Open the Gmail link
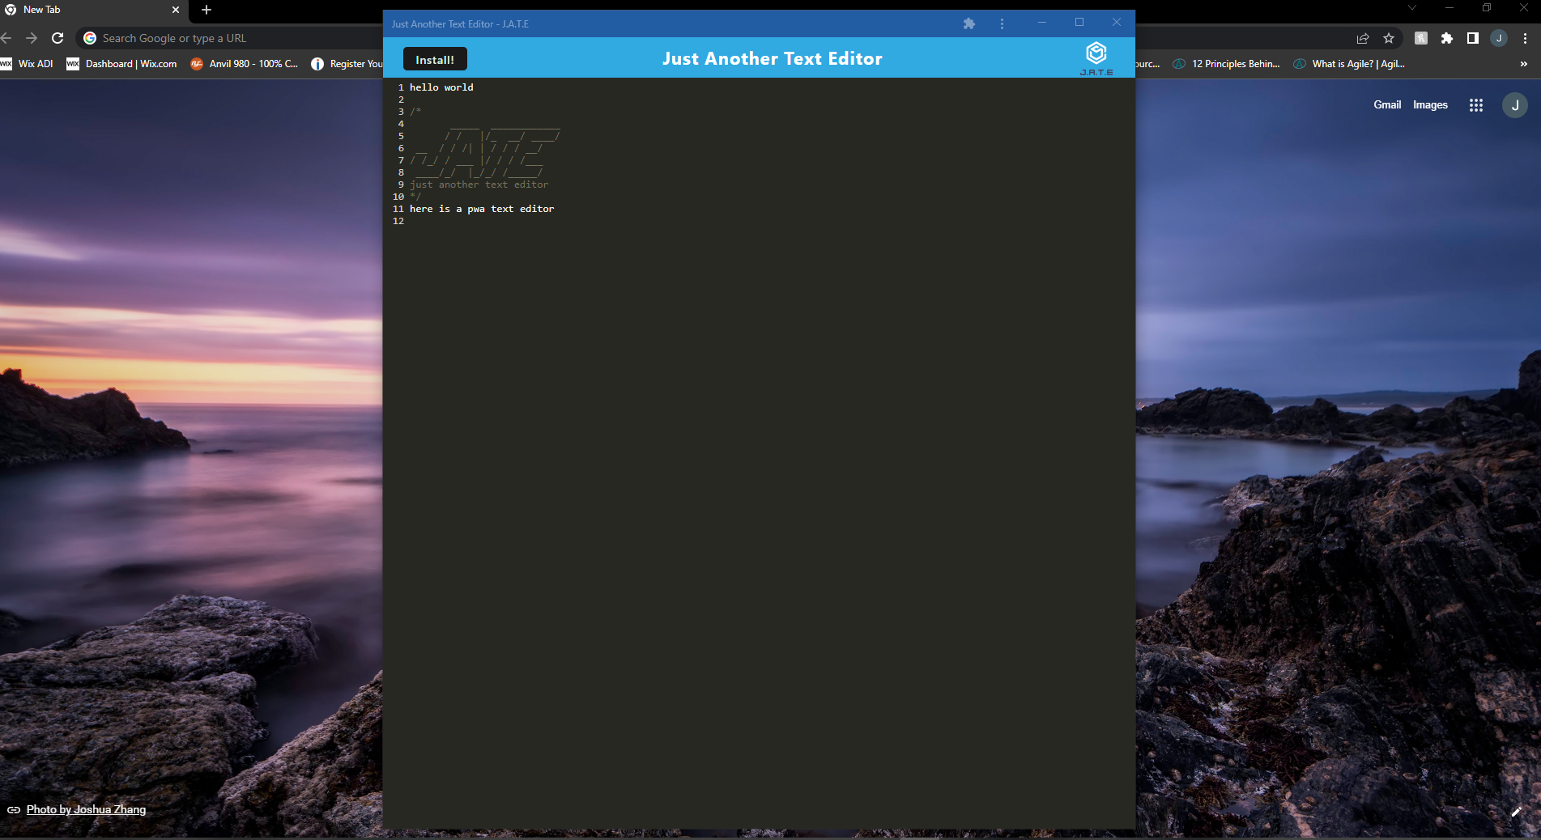The width and height of the screenshot is (1541, 840). tap(1387, 104)
